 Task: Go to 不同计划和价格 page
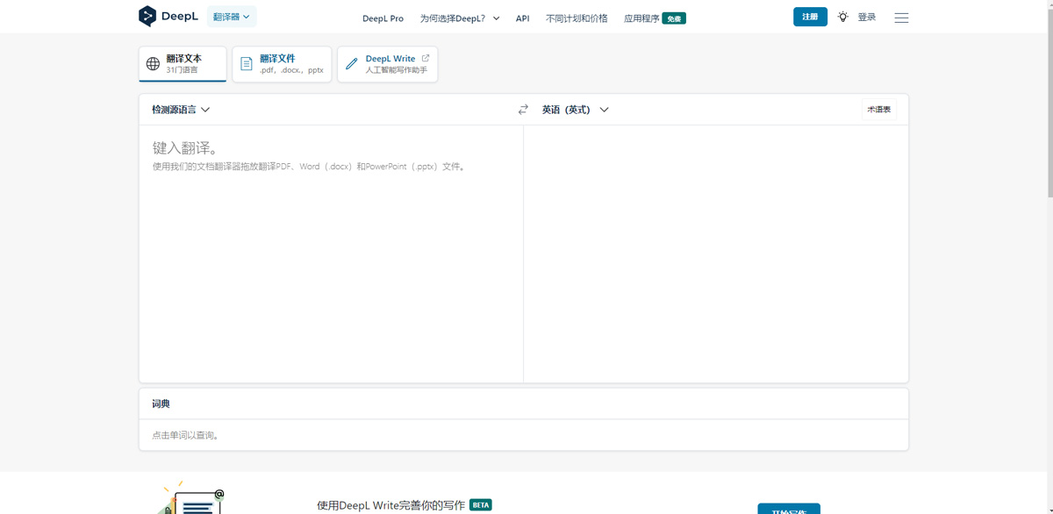pyautogui.click(x=577, y=18)
